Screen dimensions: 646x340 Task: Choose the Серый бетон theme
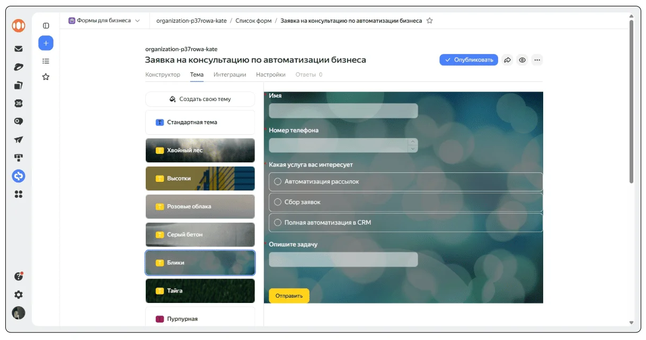tap(200, 234)
